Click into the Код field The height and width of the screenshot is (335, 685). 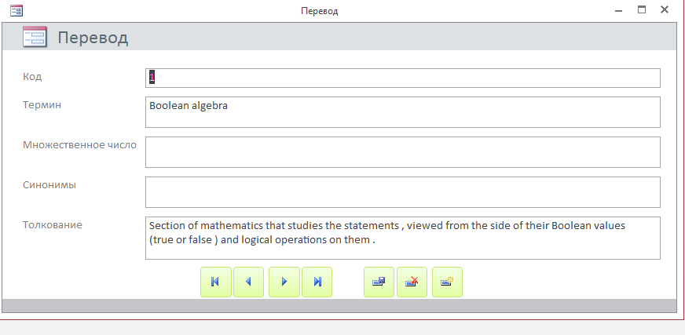pos(403,78)
